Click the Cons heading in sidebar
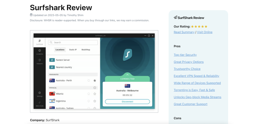The height and width of the screenshot is (124, 258). [178, 118]
